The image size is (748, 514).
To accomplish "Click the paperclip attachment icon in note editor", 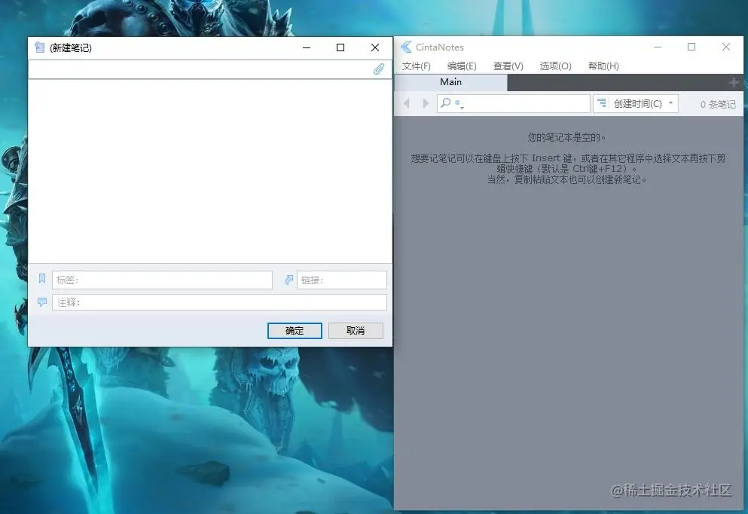I will click(x=379, y=69).
